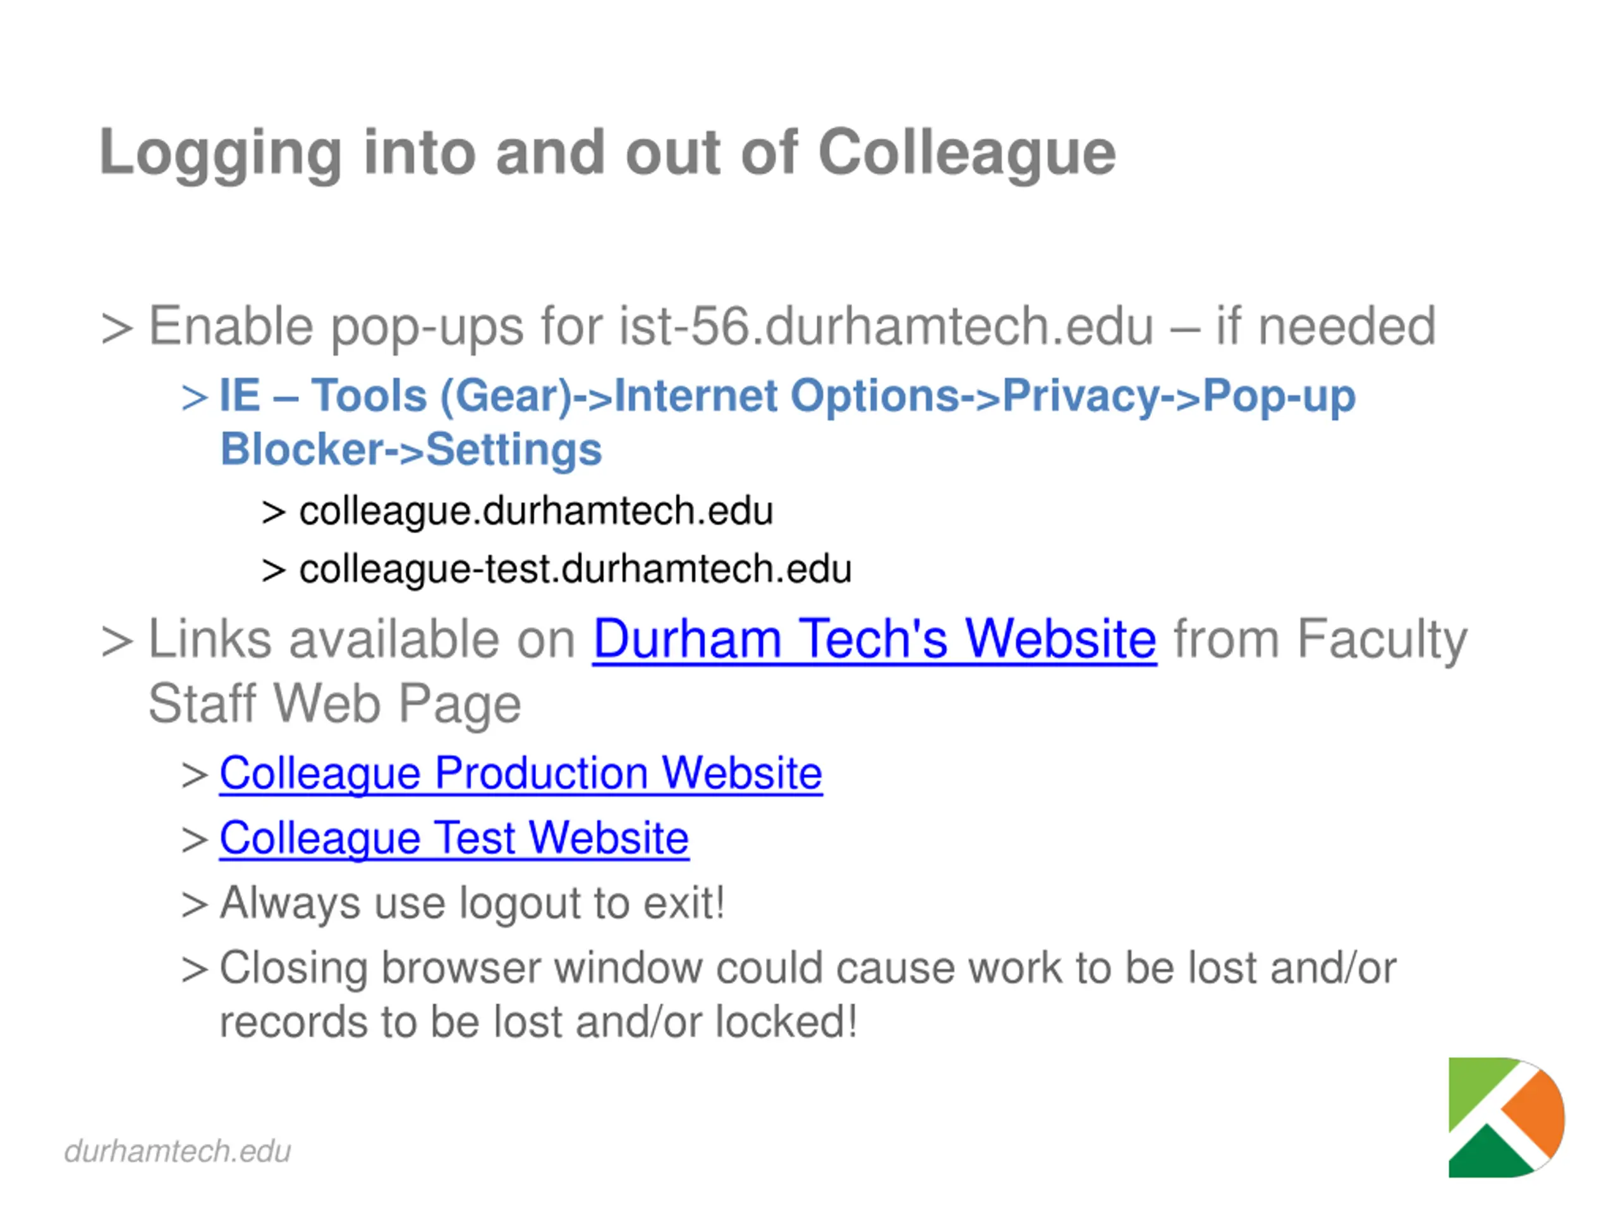The height and width of the screenshot is (1214, 1618).
Task: Click the durhamtech.edu footer text
Action: (178, 1151)
